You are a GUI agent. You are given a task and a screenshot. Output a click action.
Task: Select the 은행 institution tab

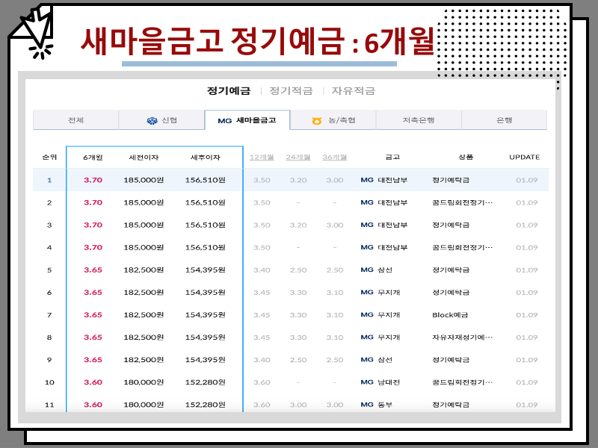click(504, 120)
